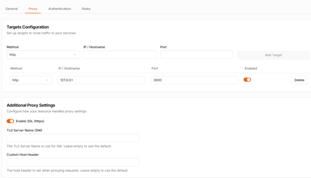Delete the 127.0.0.1 target
Viewport: 311px width, 178px height.
pos(299,80)
